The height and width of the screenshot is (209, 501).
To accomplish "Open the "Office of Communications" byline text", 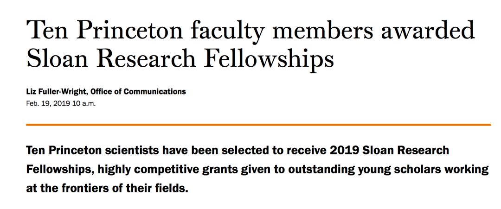I will [138, 92].
